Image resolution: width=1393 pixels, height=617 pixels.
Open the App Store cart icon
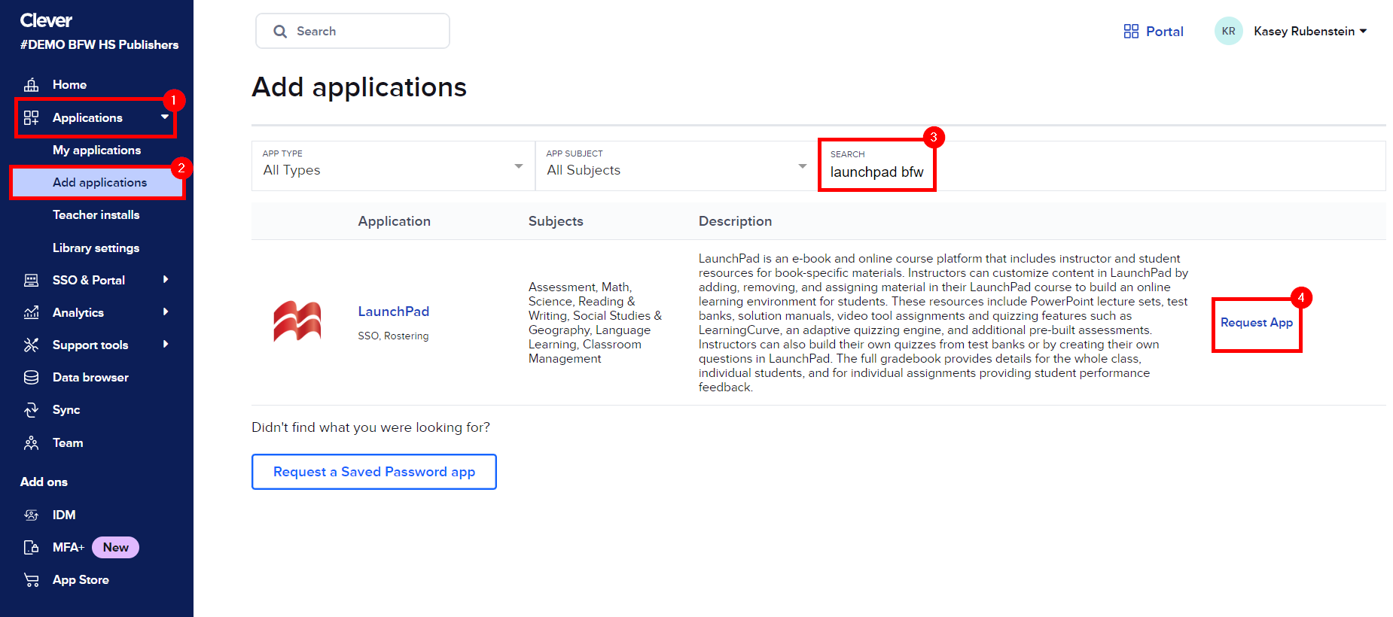point(31,579)
